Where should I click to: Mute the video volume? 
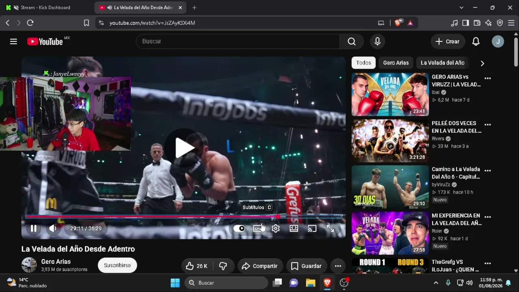coord(53,228)
